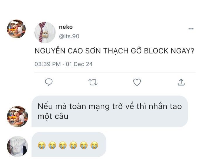The image size is (214, 164).
Task: Reply to neko's tweet via speech-bubble icon
Action: tap(49, 82)
